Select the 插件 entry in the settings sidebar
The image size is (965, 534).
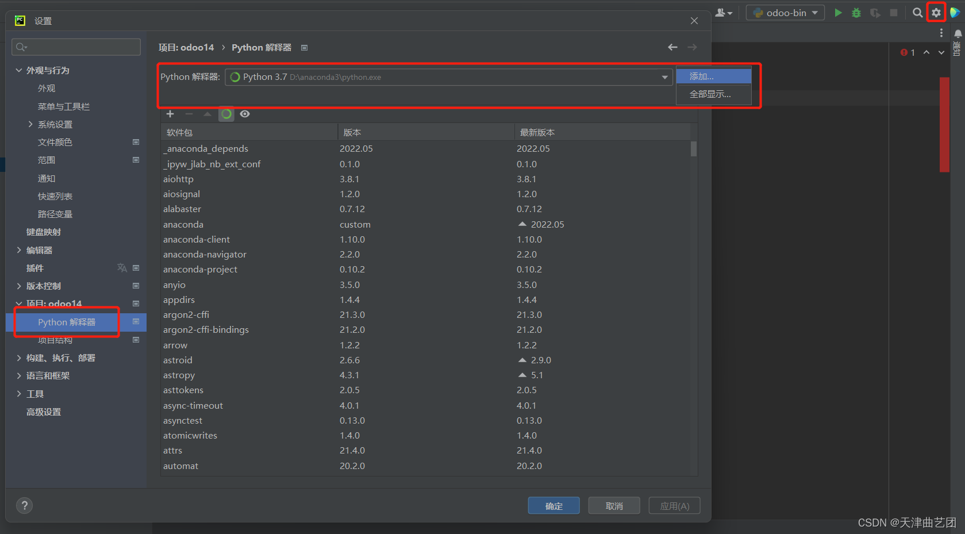coord(35,268)
